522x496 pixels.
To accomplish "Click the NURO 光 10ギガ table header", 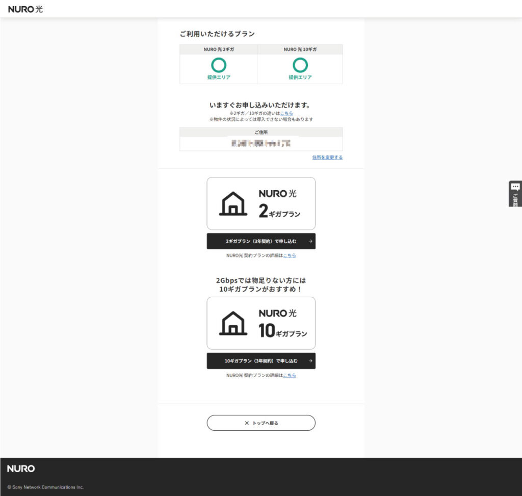I will 300,49.
